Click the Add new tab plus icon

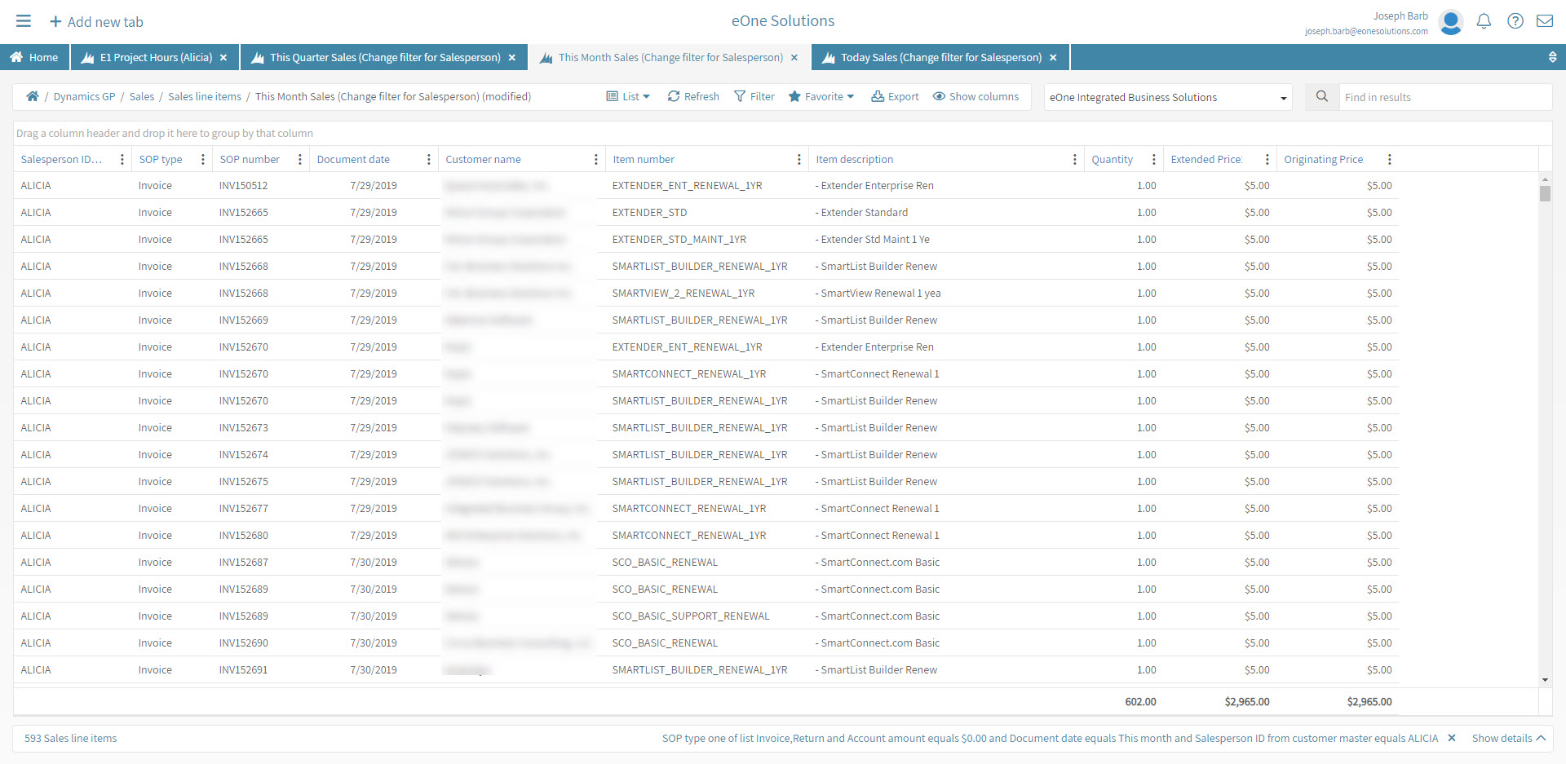[55, 21]
